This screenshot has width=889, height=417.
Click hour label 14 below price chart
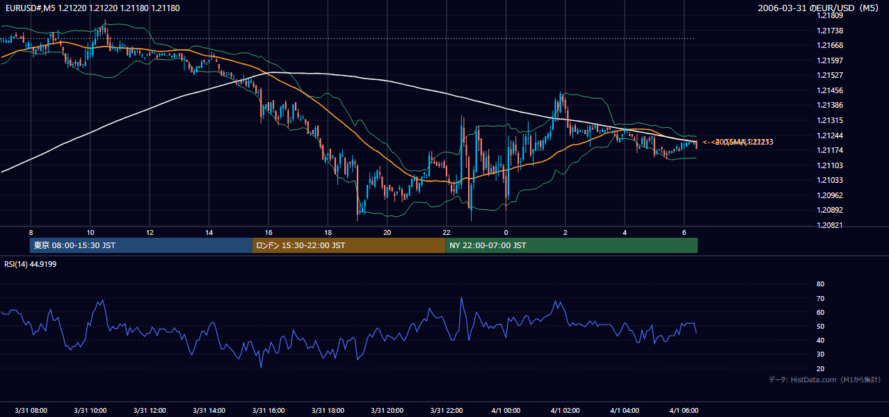209,232
